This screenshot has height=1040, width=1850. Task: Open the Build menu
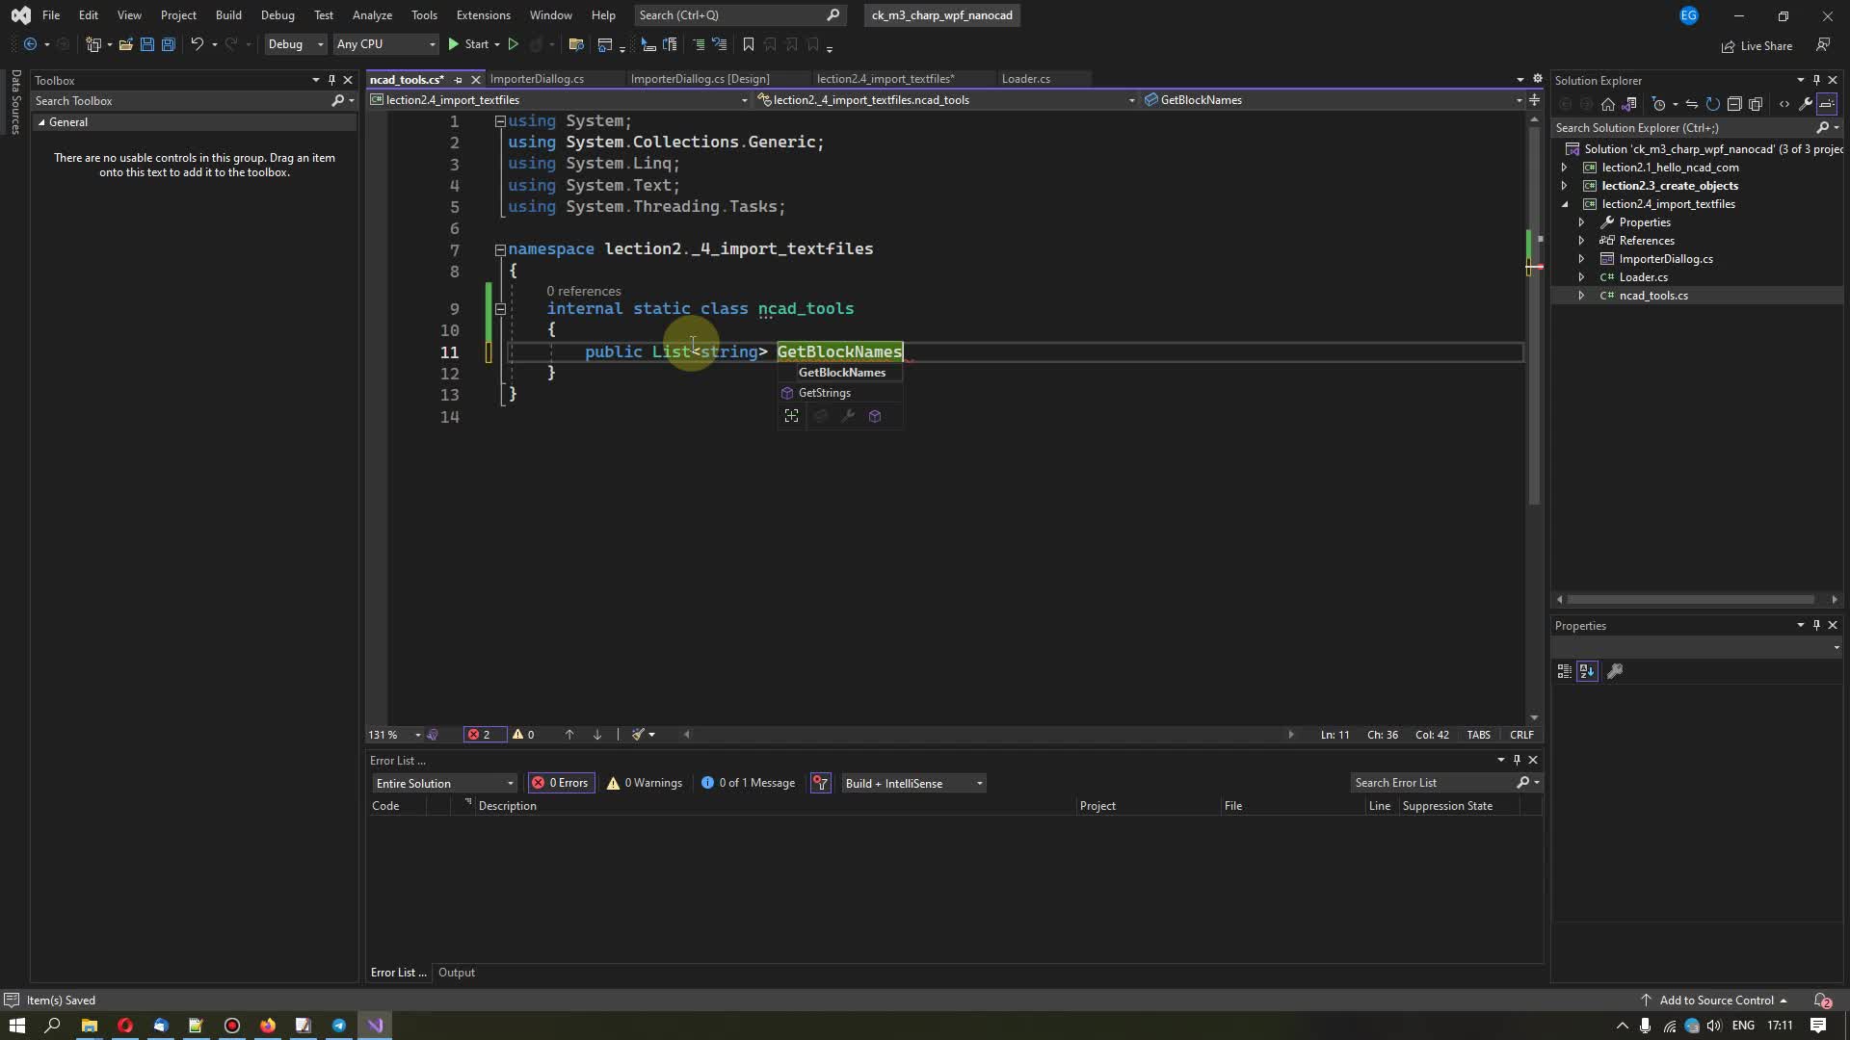point(228,15)
